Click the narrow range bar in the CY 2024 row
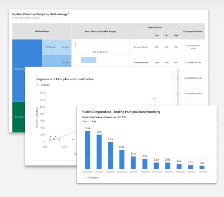 tap(76, 44)
